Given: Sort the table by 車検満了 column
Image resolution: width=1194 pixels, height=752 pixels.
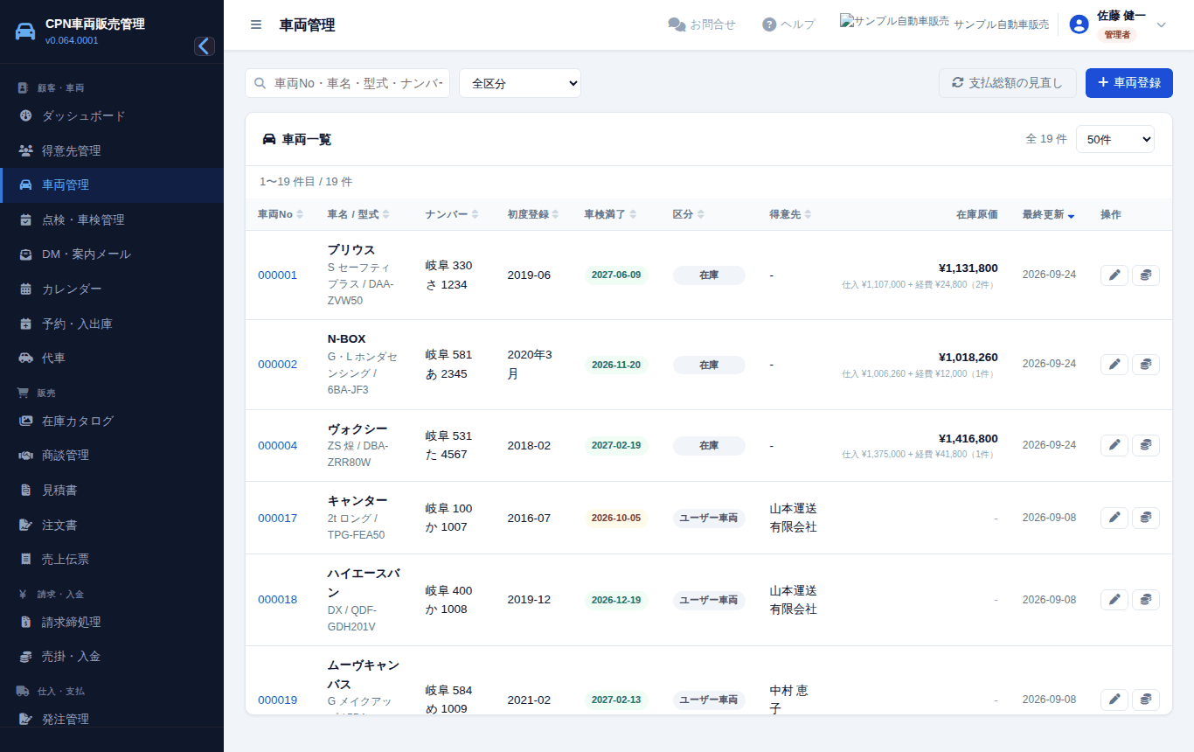Looking at the screenshot, I should click(x=610, y=214).
